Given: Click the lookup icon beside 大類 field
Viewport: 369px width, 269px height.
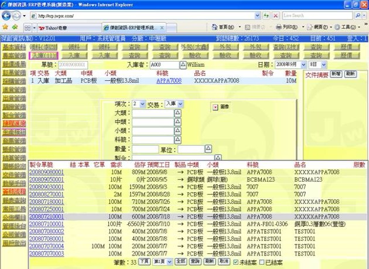Looking at the screenshot, I should pyautogui.click(x=178, y=113).
